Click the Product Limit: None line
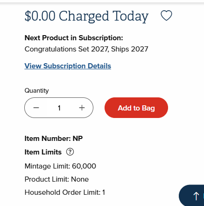 click(x=56, y=179)
